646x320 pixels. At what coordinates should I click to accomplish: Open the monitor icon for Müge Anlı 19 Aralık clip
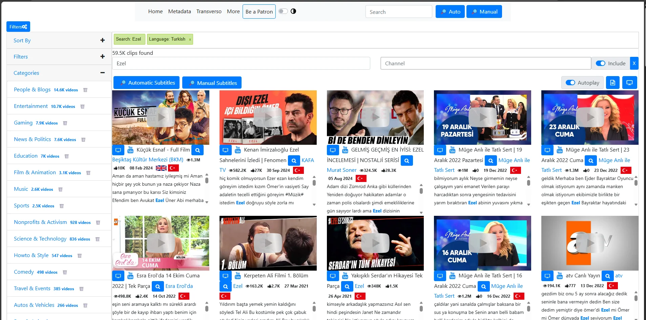pyautogui.click(x=440, y=150)
